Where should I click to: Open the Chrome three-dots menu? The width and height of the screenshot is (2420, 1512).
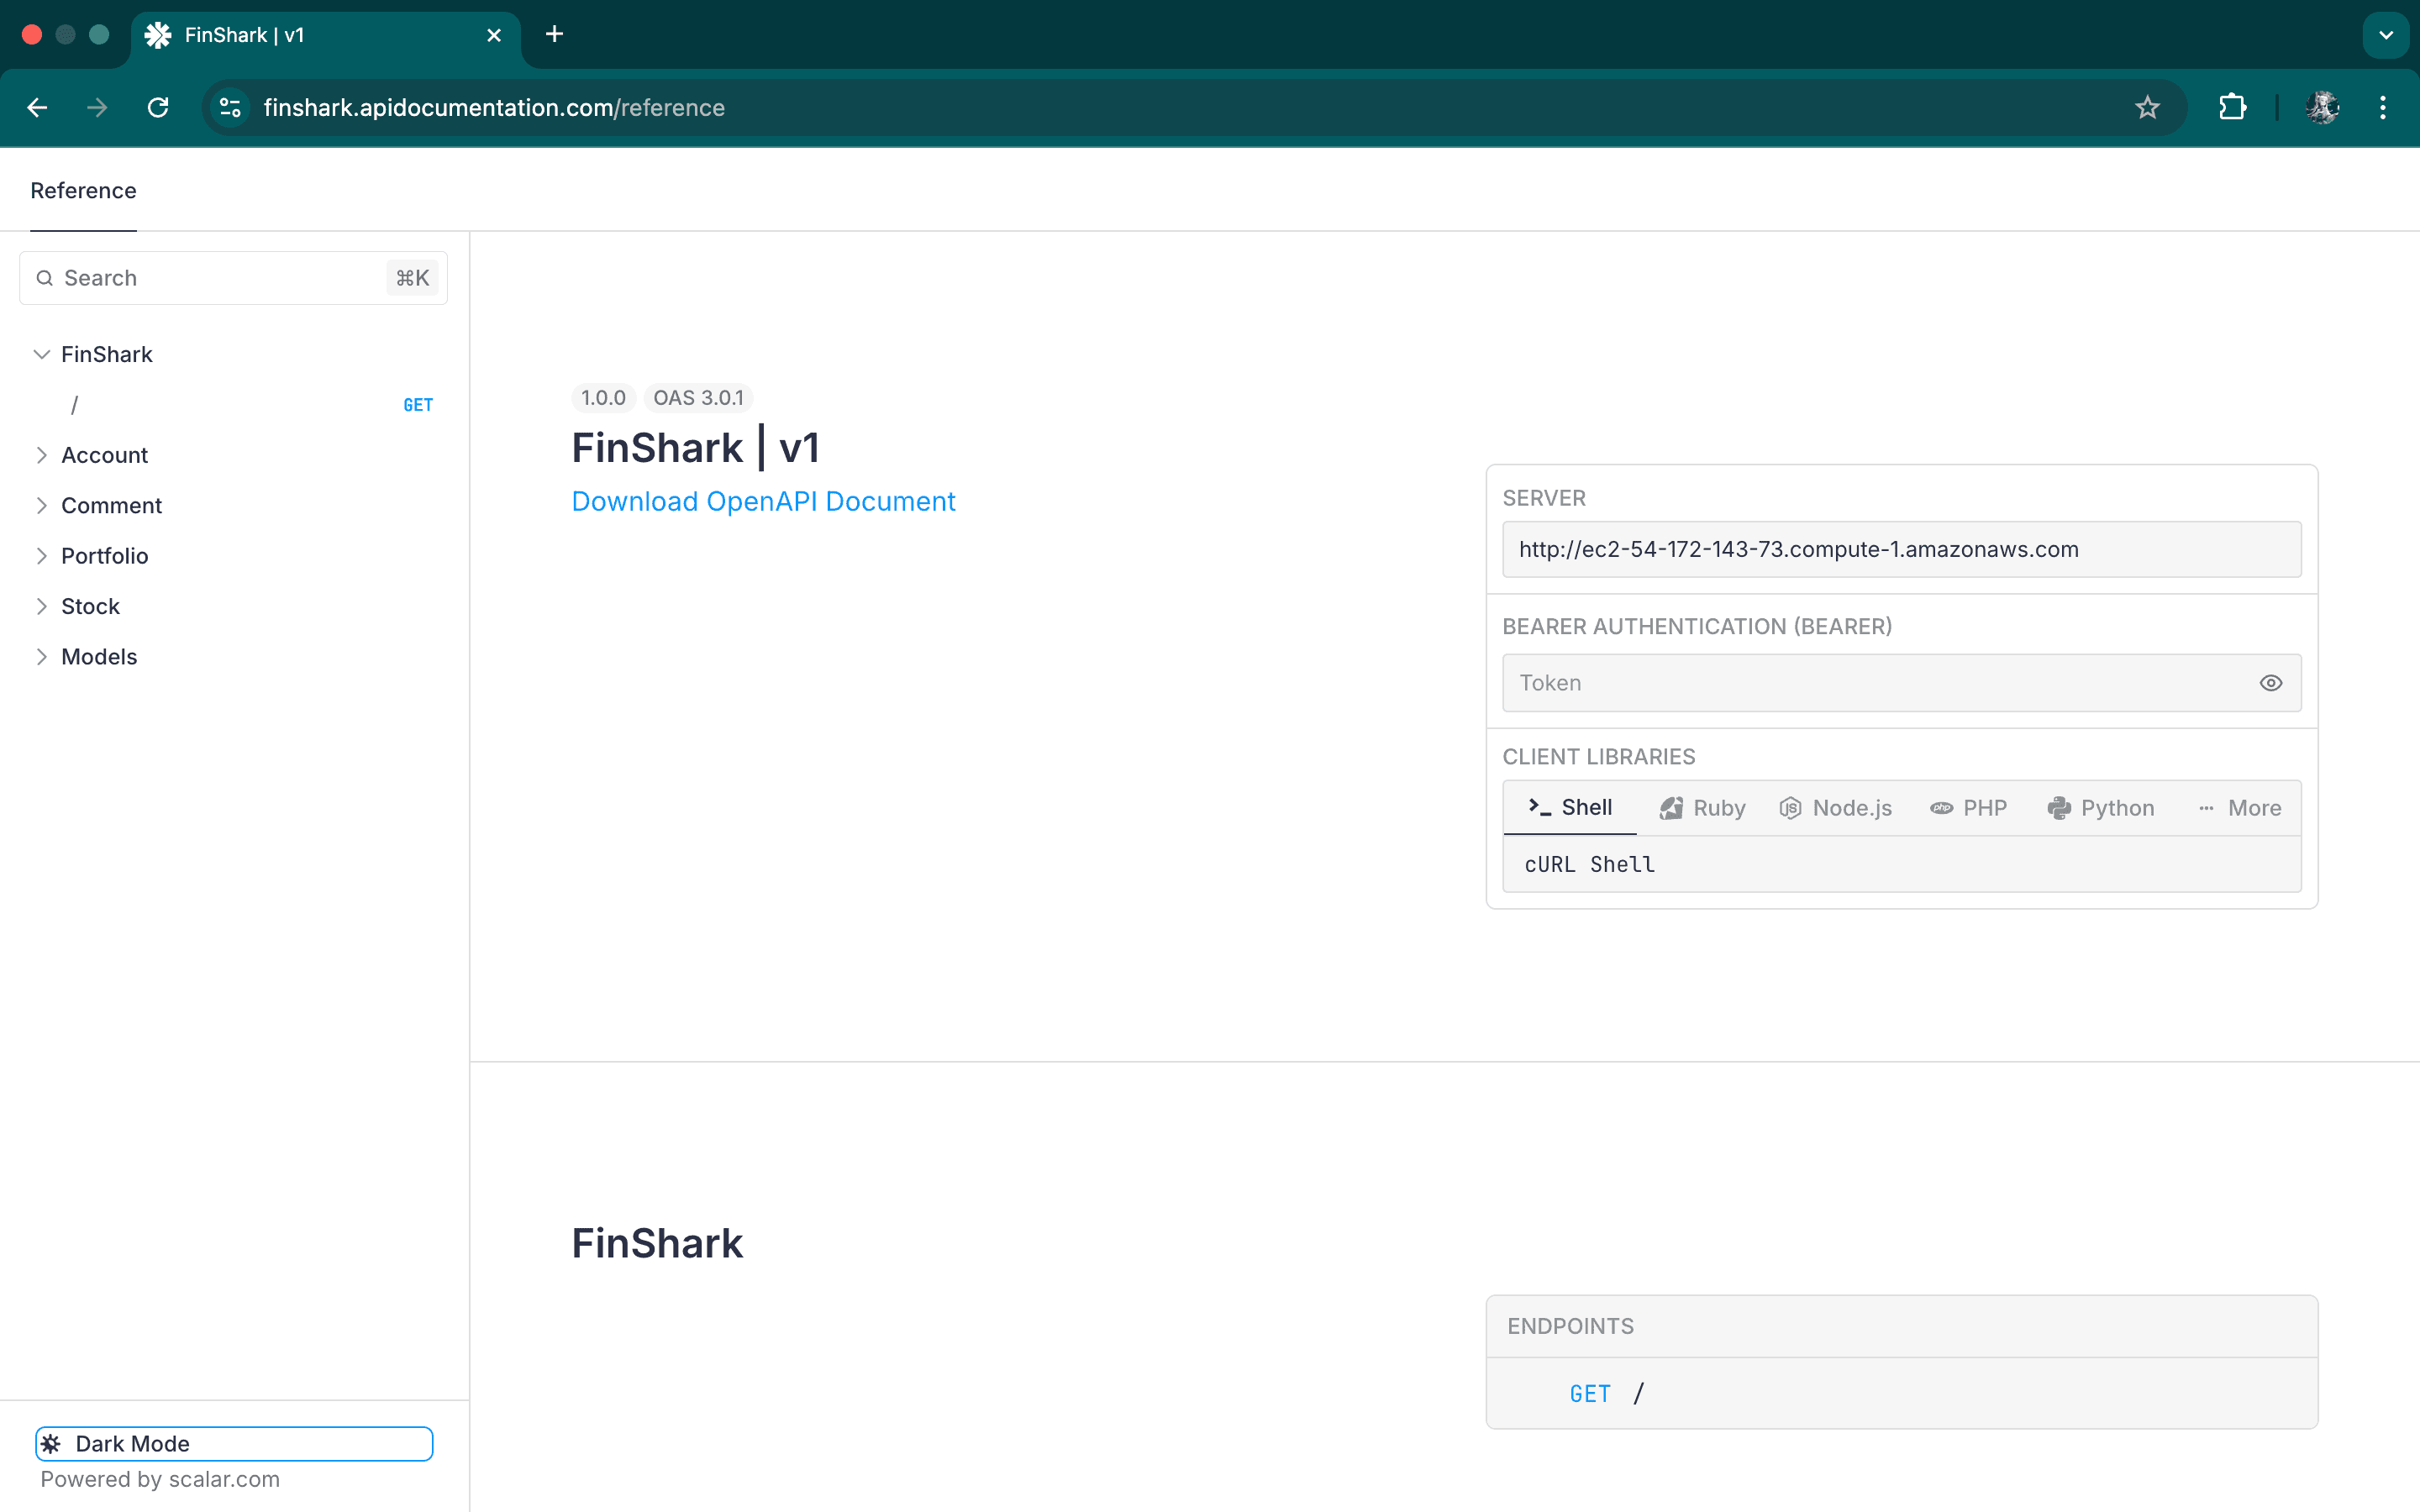2383,108
